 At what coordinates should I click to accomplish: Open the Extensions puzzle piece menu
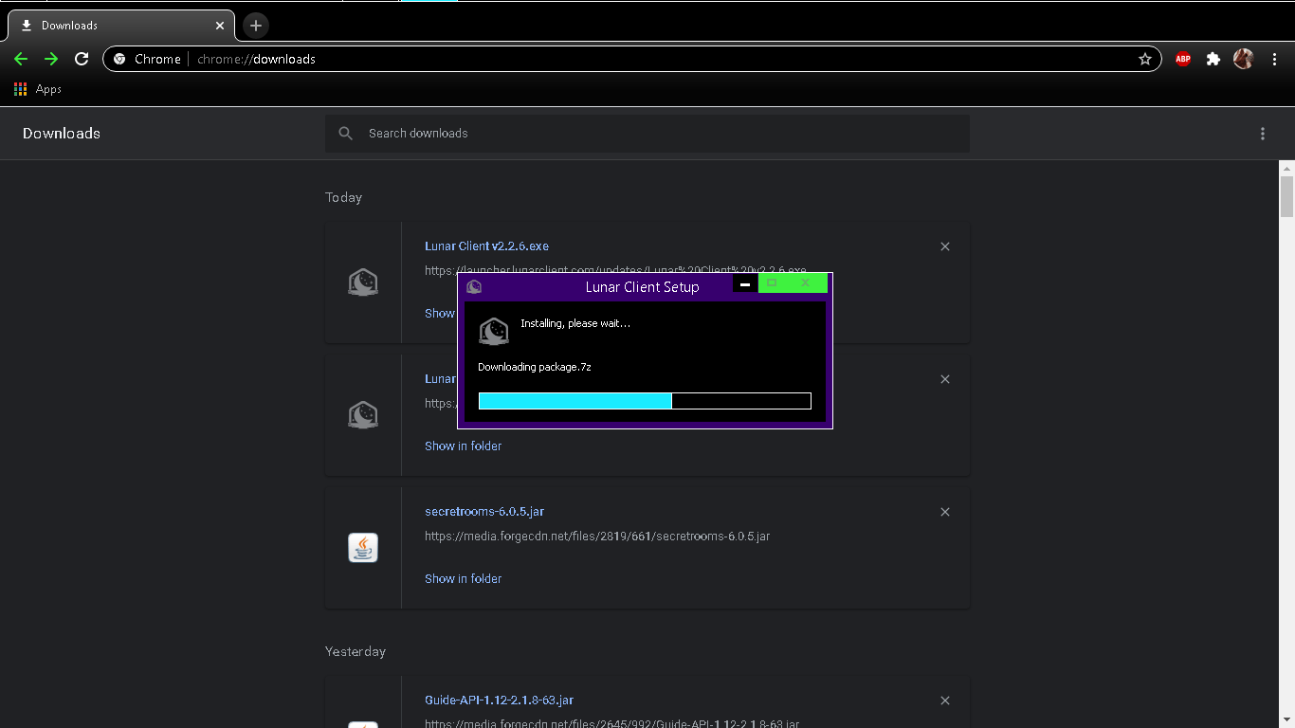pos(1213,59)
